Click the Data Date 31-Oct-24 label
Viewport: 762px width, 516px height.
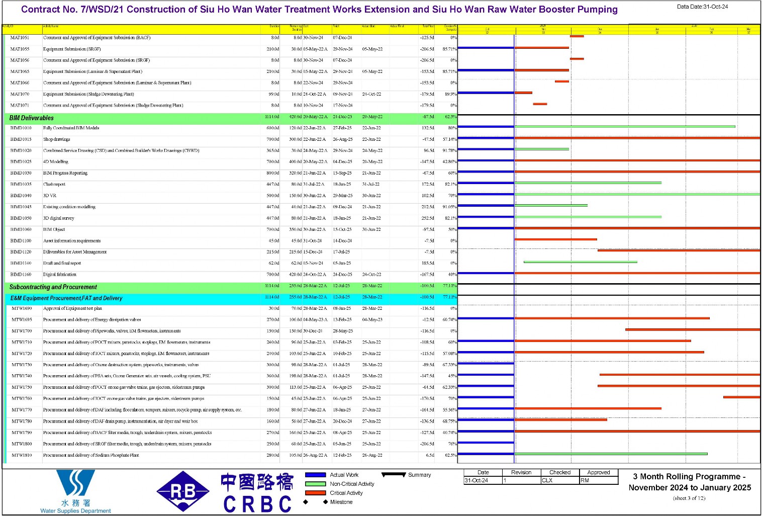click(x=702, y=7)
